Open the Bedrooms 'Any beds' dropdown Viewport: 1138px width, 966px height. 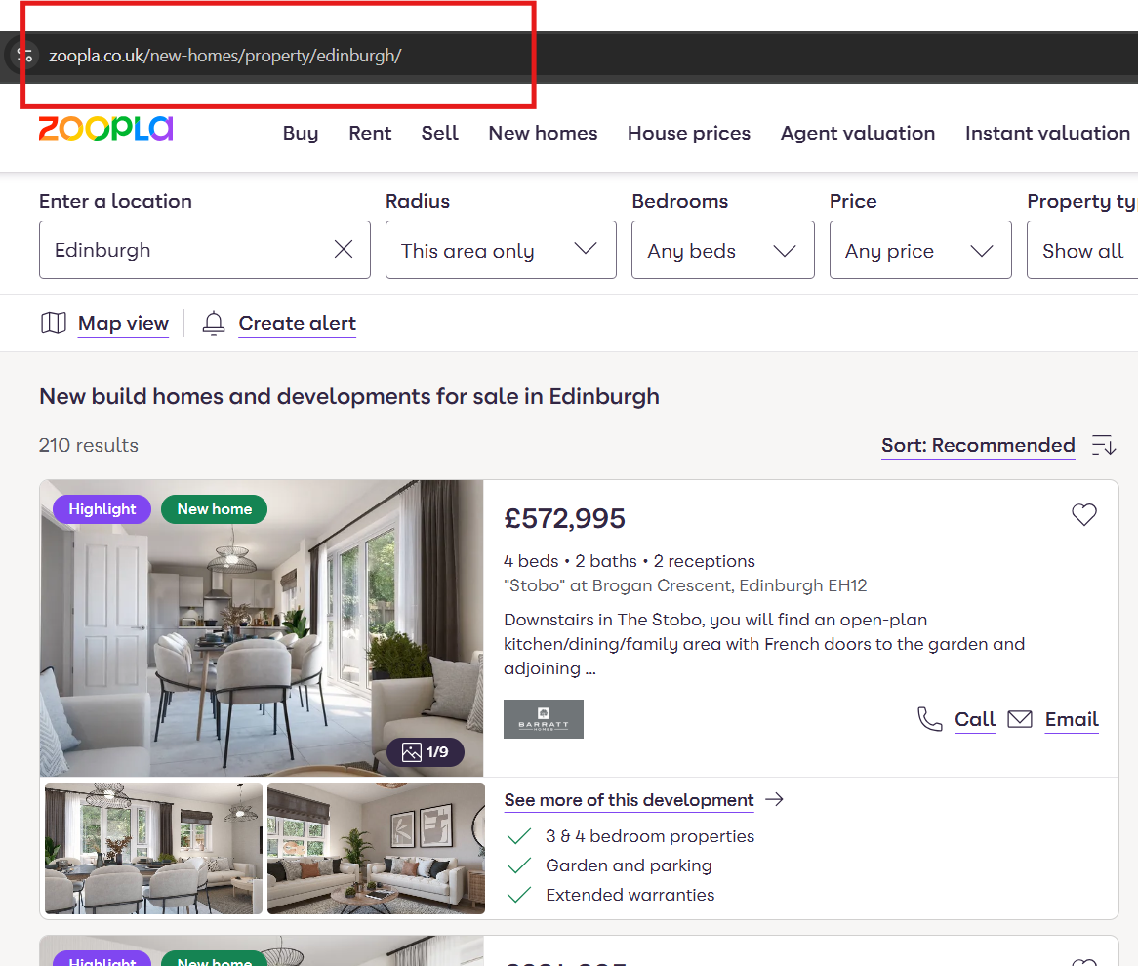pos(723,250)
